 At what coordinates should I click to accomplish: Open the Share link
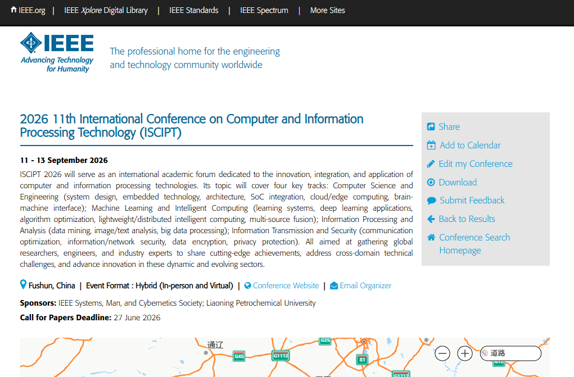(x=449, y=126)
